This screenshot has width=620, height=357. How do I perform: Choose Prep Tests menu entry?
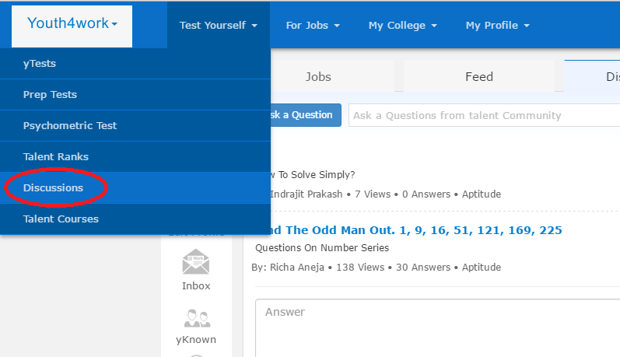[135, 95]
